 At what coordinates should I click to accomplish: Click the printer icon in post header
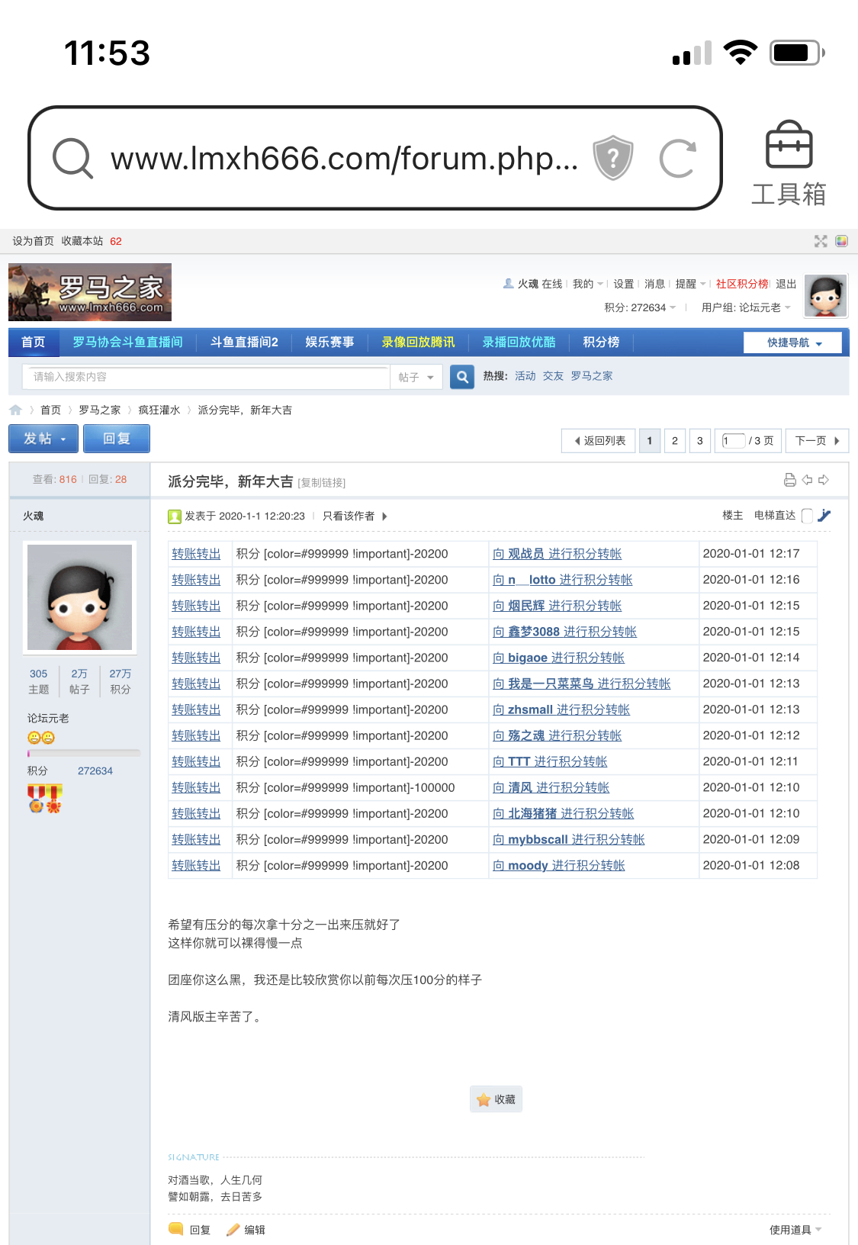(790, 480)
